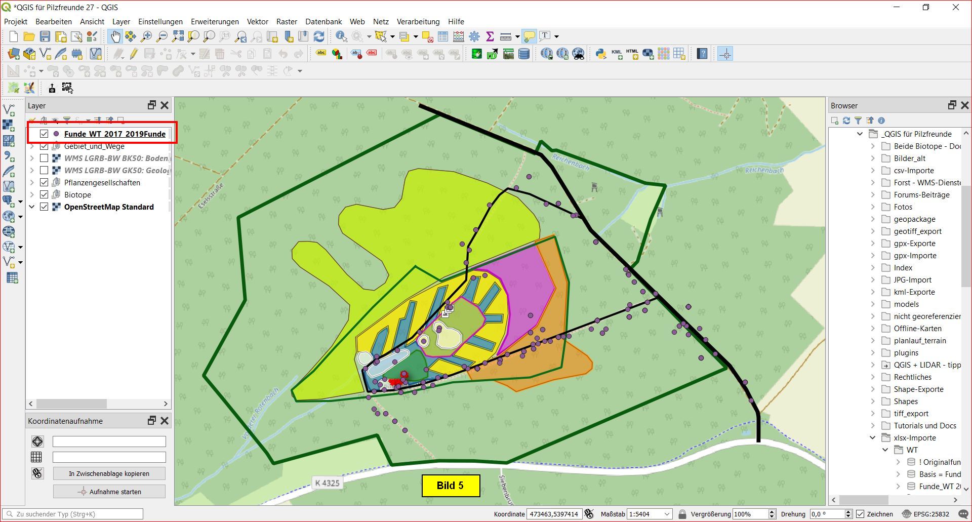Expand the Shapes folder in Browser
Viewport: 972px width, 522px height.
coord(873,401)
